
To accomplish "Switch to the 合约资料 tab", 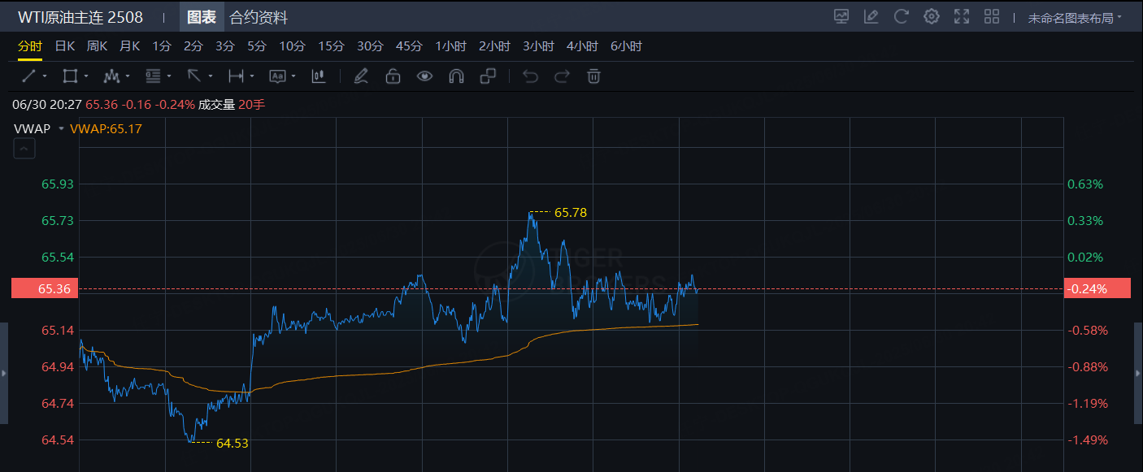I will tap(259, 17).
